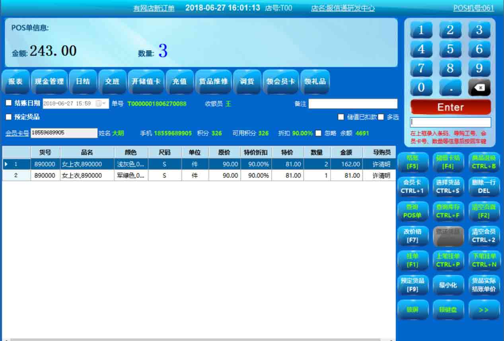
Task: Toggle the 多选 checkbox
Action: 381,117
